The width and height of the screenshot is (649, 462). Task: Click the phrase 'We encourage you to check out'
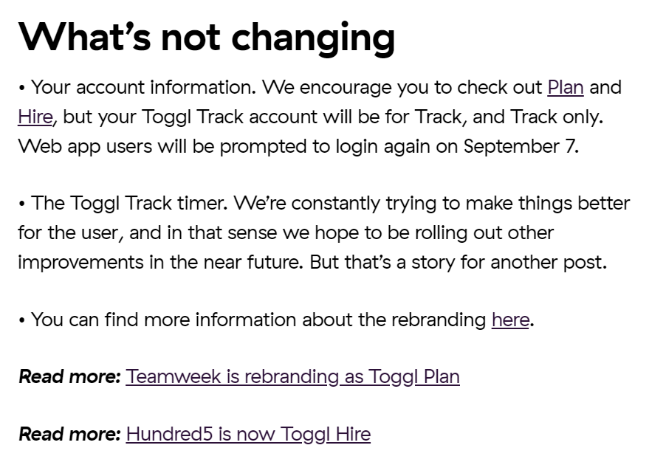402,88
